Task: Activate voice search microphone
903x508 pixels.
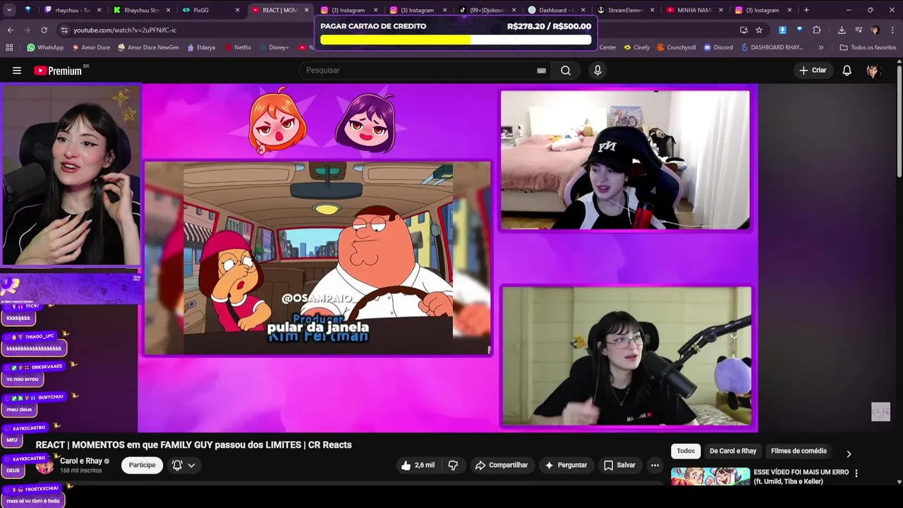Action: (598, 71)
